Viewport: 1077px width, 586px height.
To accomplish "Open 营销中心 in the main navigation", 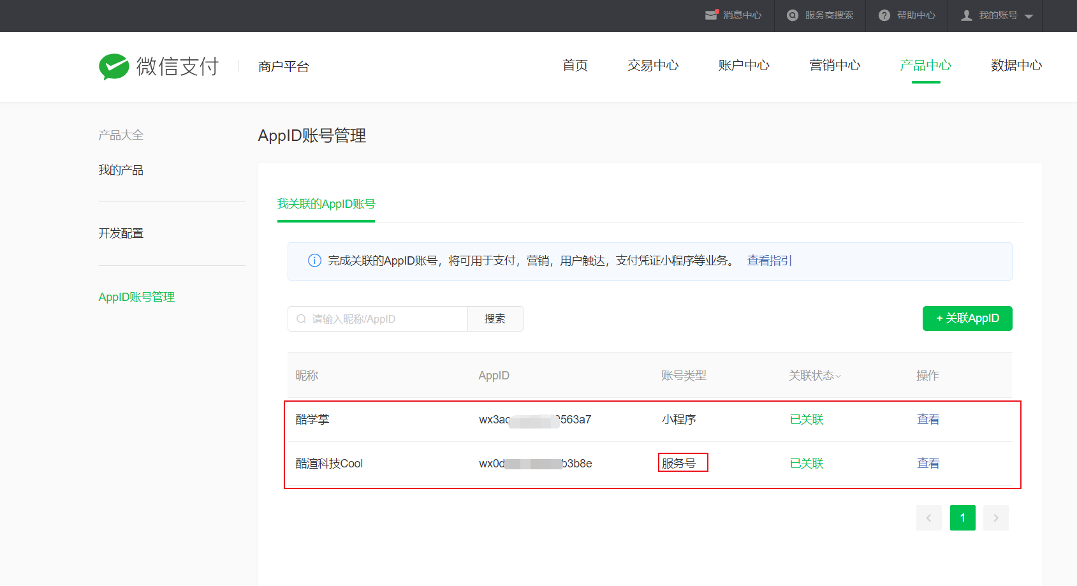I will [x=835, y=65].
